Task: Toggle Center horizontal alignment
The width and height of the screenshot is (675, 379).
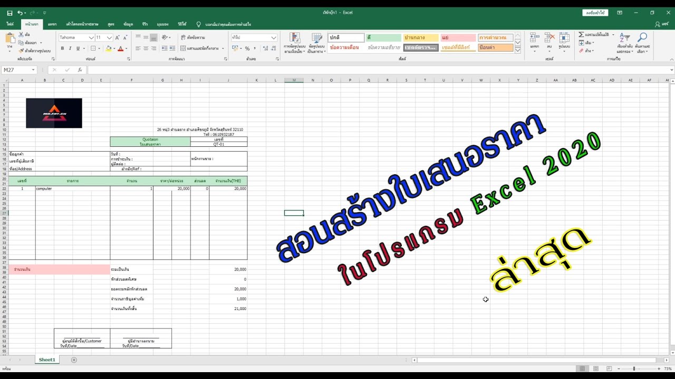Action: [x=146, y=48]
